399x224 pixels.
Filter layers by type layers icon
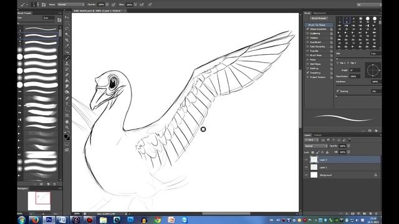[x=334, y=140]
